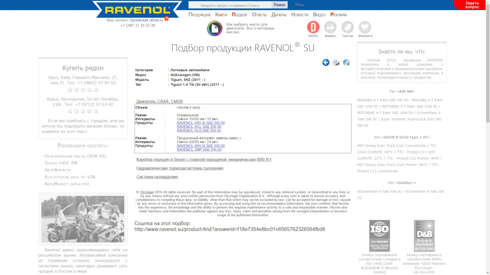Open the VKontakte heart icon
490x275 pixels.
pos(365,28)
